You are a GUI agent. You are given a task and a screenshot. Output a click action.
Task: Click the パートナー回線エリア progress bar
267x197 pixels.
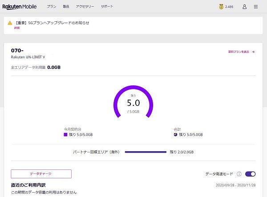pyautogui.click(x=145, y=152)
